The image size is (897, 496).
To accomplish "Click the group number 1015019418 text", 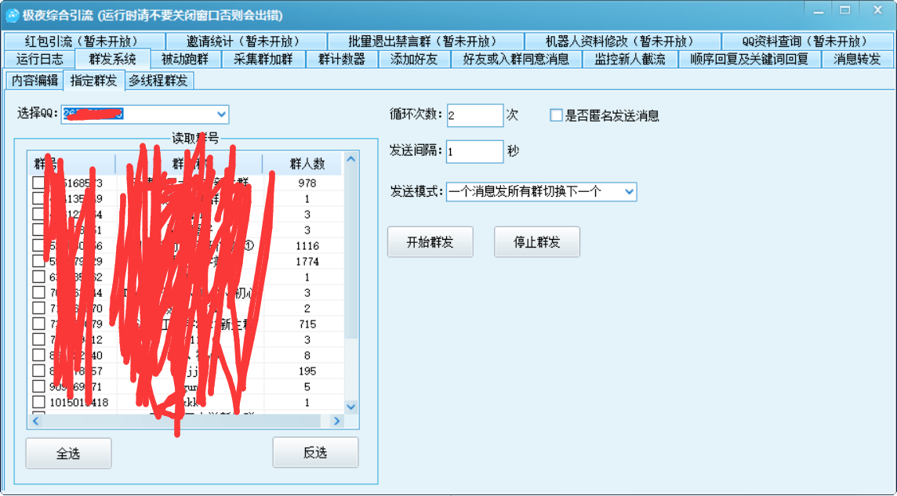I will coord(79,402).
